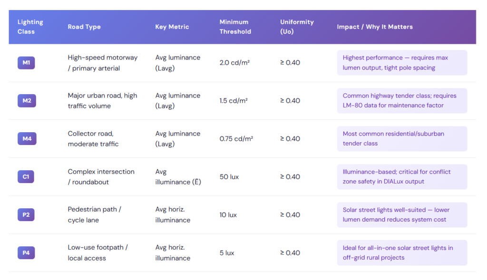Click the P4 lighting class badge
This screenshot has height=280, width=487.
[26, 253]
